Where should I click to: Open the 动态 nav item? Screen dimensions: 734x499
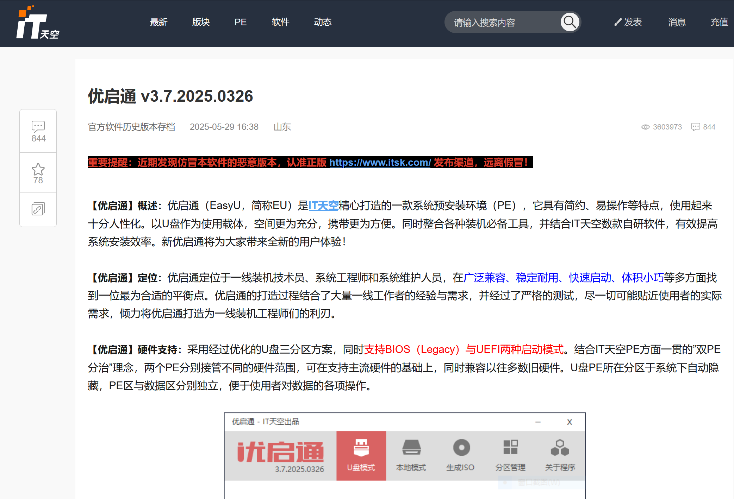tap(323, 22)
